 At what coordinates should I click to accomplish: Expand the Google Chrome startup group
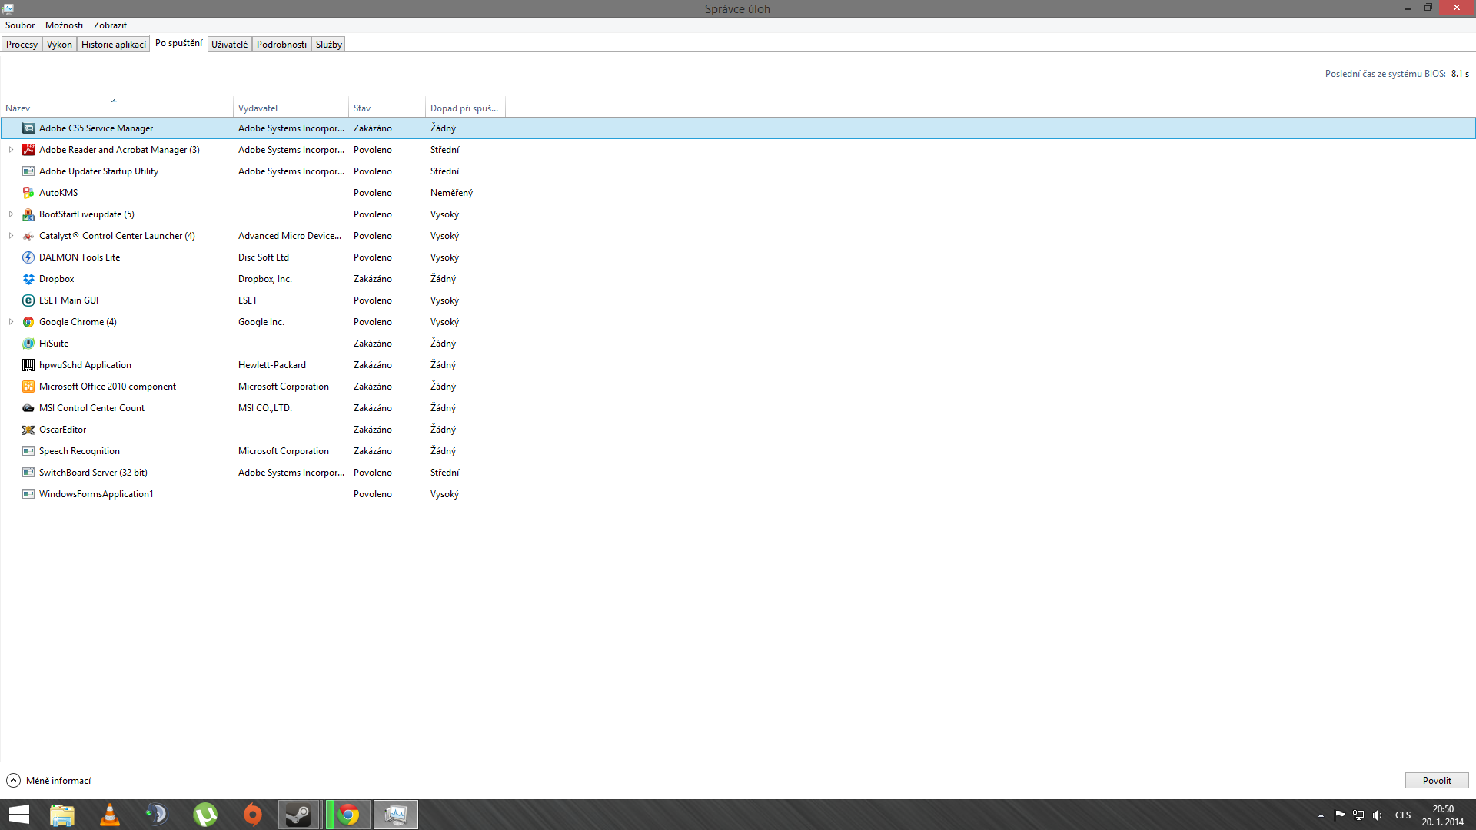click(11, 322)
